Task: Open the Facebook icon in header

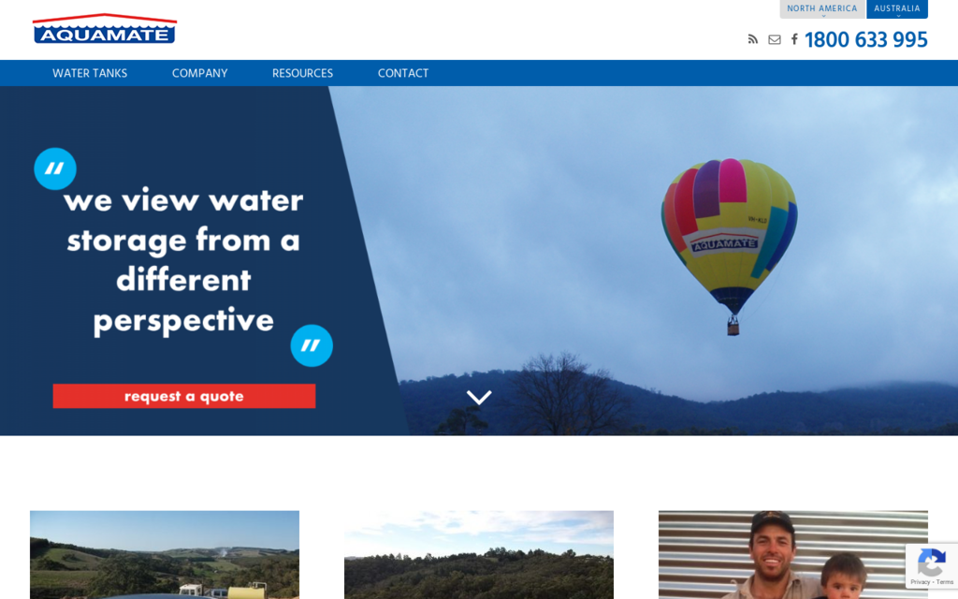Action: click(794, 39)
